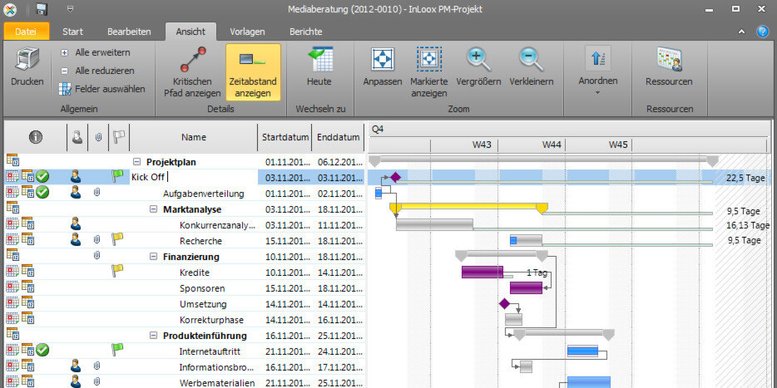Viewport: 777px width, 388px height.
Task: Select the Ansicht tab
Action: coord(191,32)
